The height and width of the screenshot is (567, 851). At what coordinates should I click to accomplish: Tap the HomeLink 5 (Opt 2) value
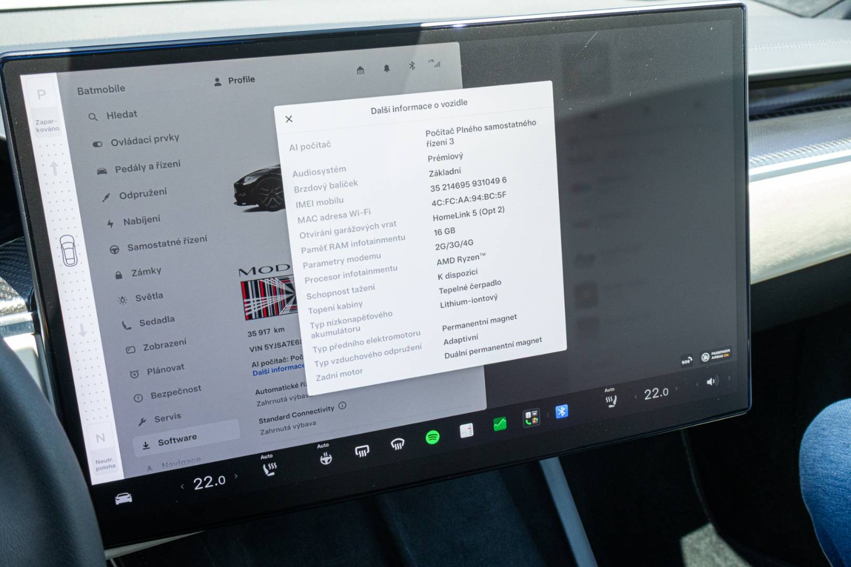pos(468,214)
